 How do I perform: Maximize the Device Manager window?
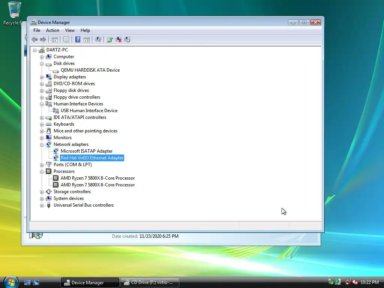304,22
